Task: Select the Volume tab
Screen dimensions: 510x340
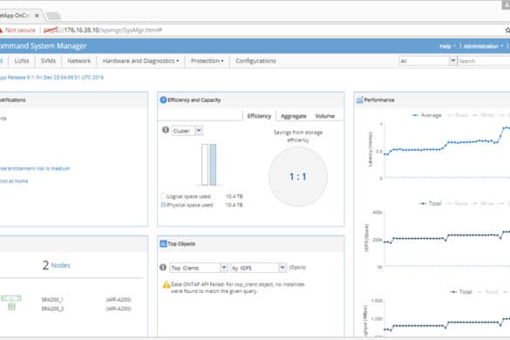Action: (324, 116)
